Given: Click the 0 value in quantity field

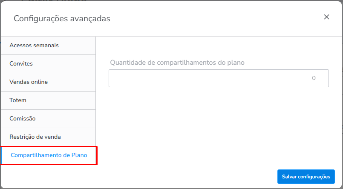Looking at the screenshot, I should 314,78.
